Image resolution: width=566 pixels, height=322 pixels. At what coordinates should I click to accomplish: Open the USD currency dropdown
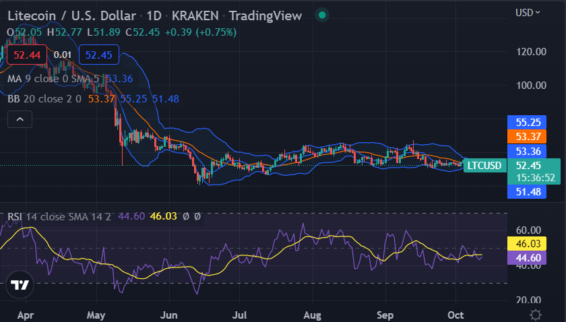pos(528,13)
